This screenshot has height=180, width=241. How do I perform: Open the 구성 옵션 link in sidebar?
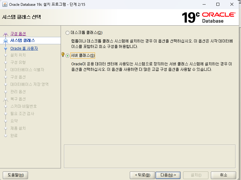click(x=18, y=34)
